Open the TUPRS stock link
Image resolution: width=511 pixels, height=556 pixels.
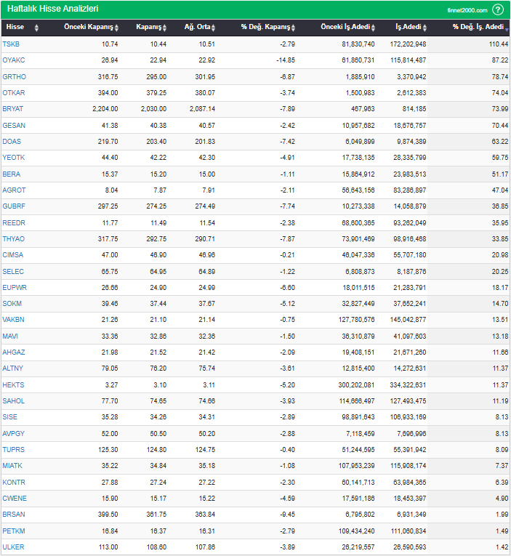click(x=14, y=449)
